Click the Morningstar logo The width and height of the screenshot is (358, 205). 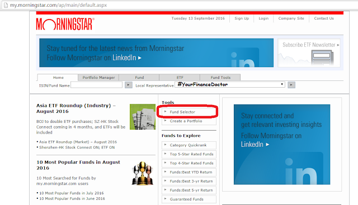tap(65, 24)
